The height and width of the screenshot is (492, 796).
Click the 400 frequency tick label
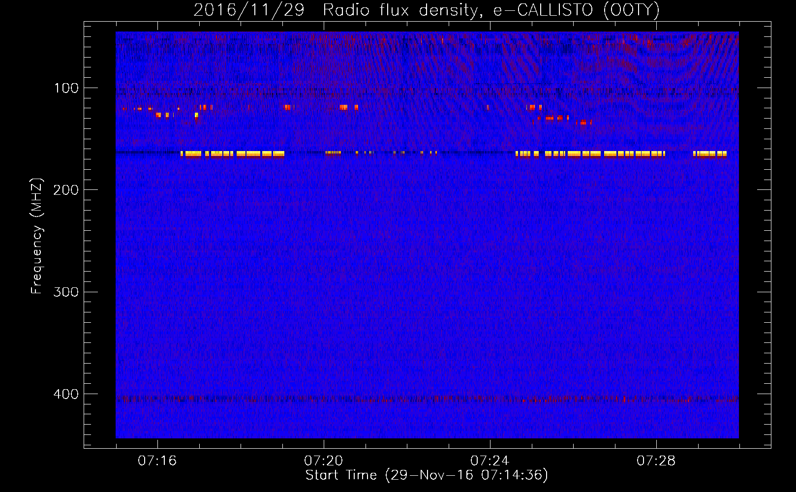(x=66, y=394)
